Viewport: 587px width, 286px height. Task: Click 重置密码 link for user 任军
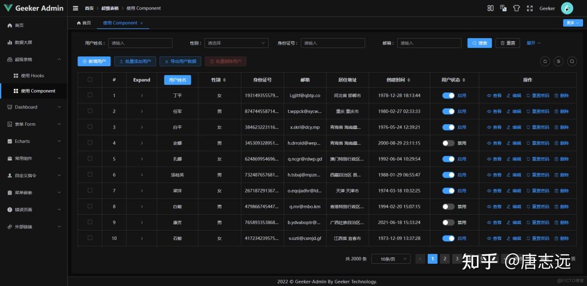540,111
